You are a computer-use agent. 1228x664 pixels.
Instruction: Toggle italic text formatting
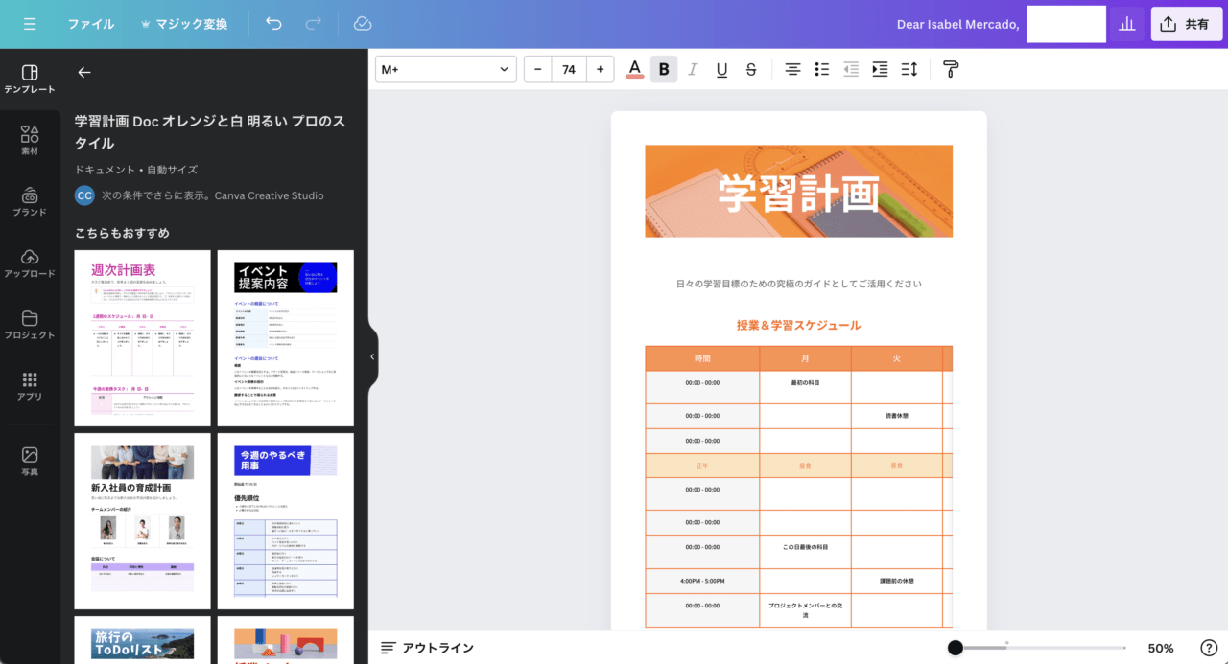[693, 69]
